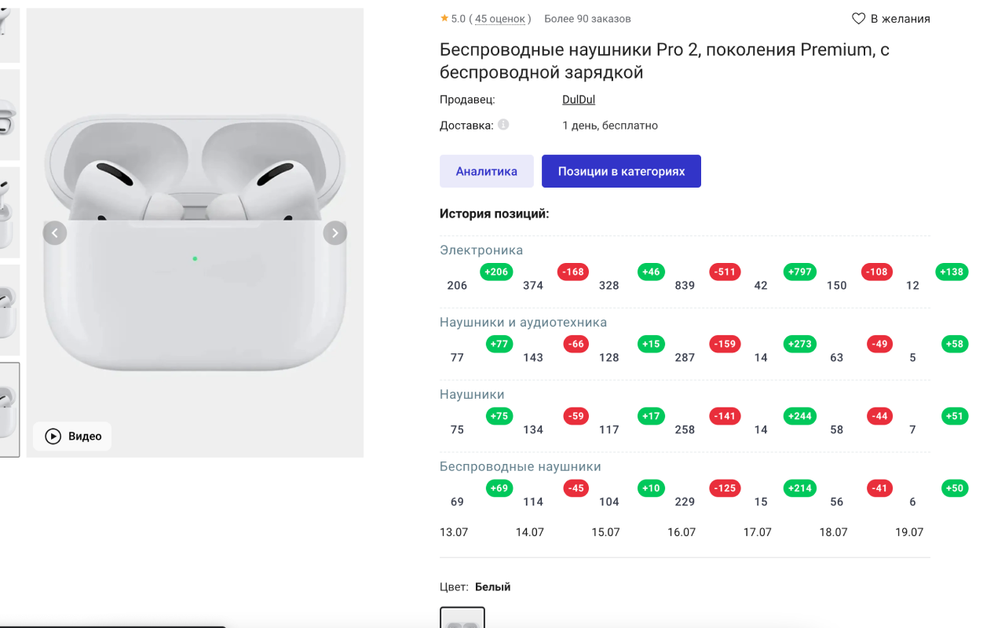Toggle the В желания heart to save product
The width and height of the screenshot is (1005, 628).
857,18
